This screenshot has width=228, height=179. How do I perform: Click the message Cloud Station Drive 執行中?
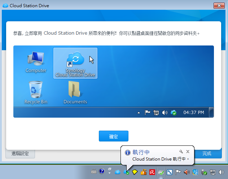click(161, 159)
